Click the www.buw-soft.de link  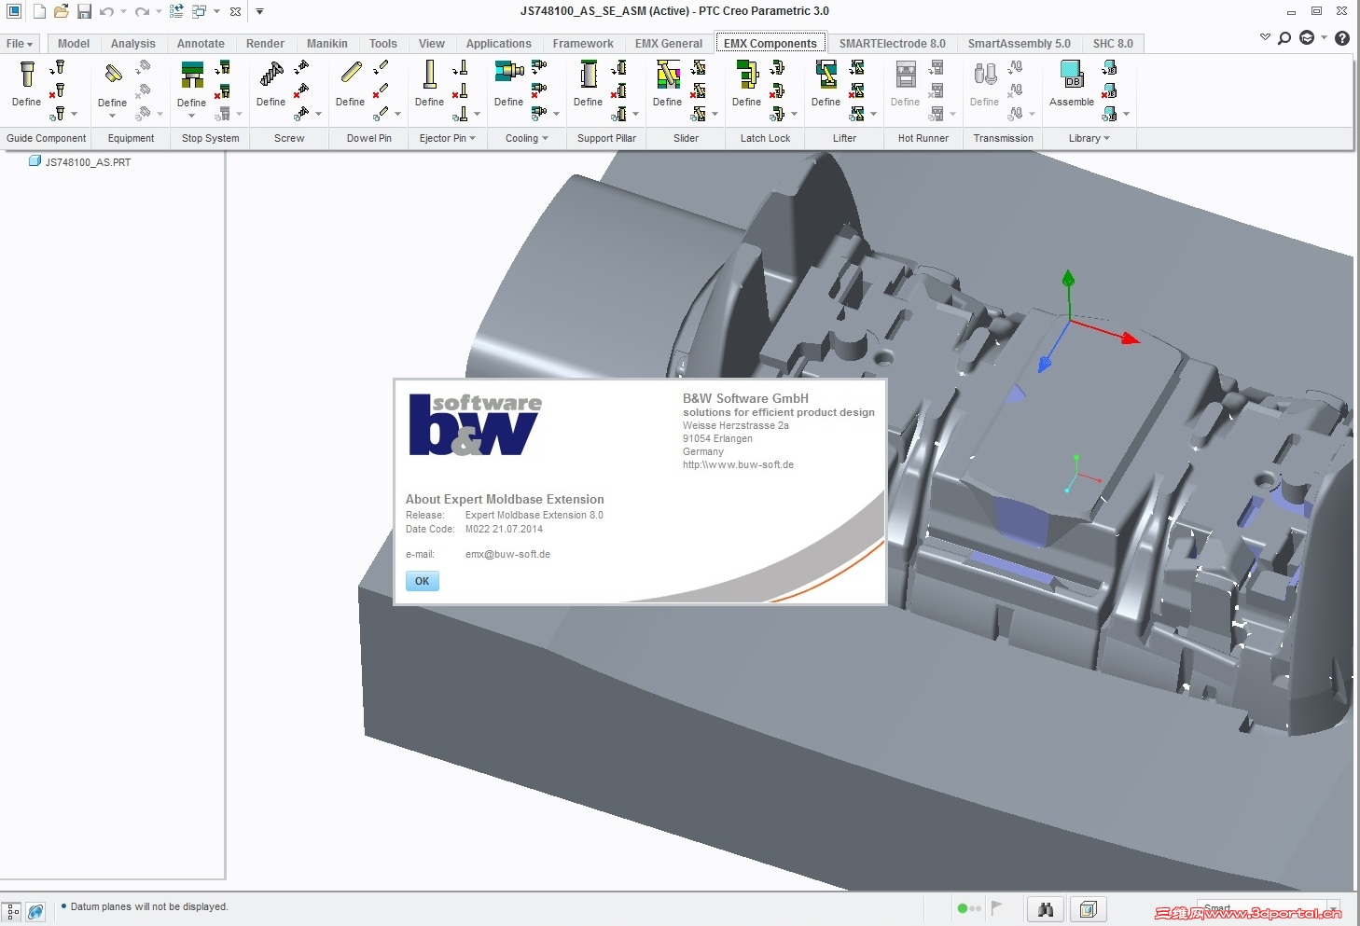point(738,464)
